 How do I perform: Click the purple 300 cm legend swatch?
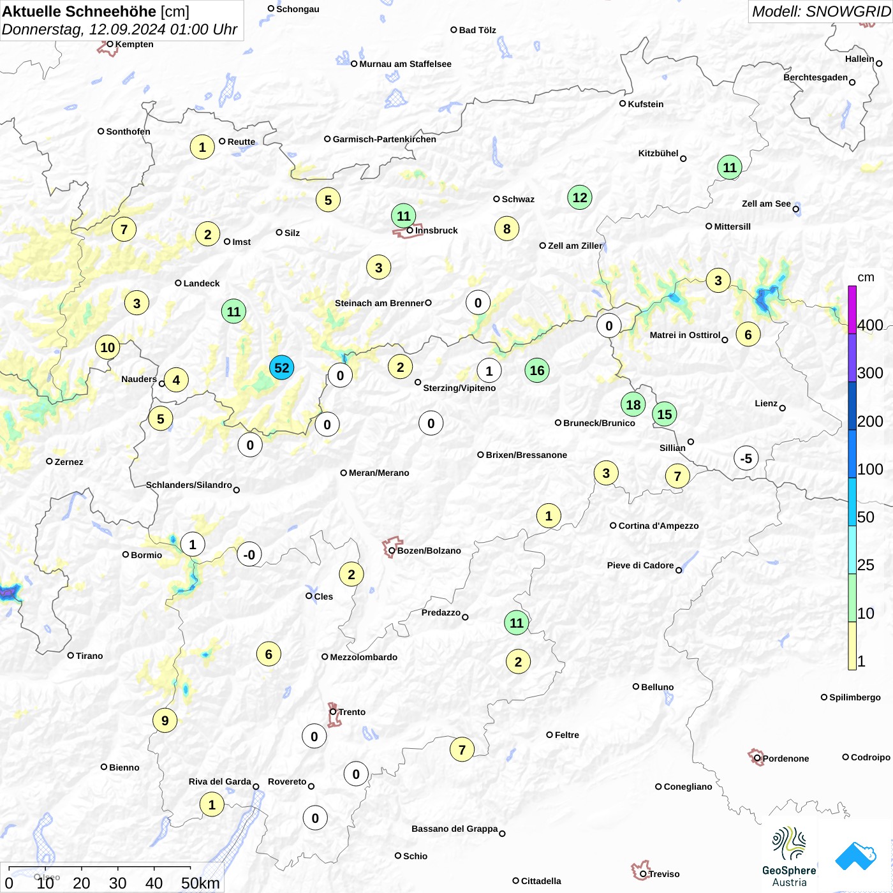pyautogui.click(x=852, y=357)
